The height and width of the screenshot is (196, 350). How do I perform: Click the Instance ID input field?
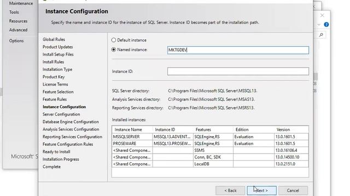238,71
